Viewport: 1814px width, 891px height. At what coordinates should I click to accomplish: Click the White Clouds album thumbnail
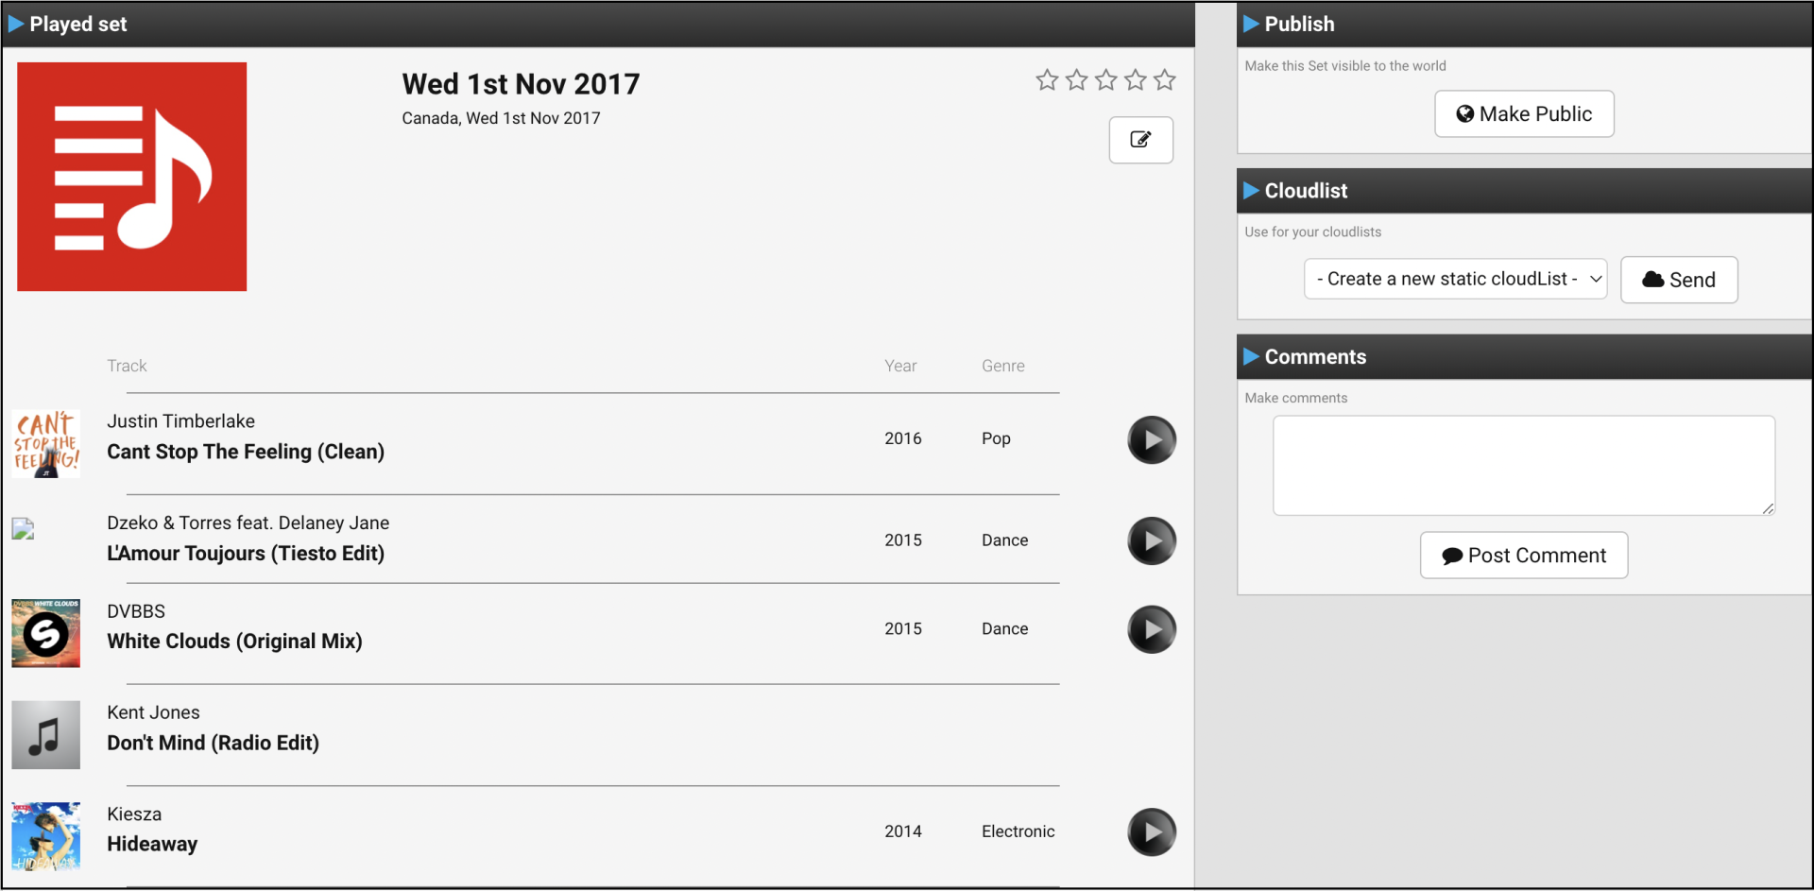(x=45, y=633)
